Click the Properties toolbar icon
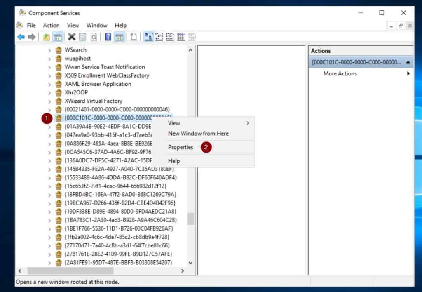Image resolution: width=422 pixels, height=292 pixels. point(82,37)
